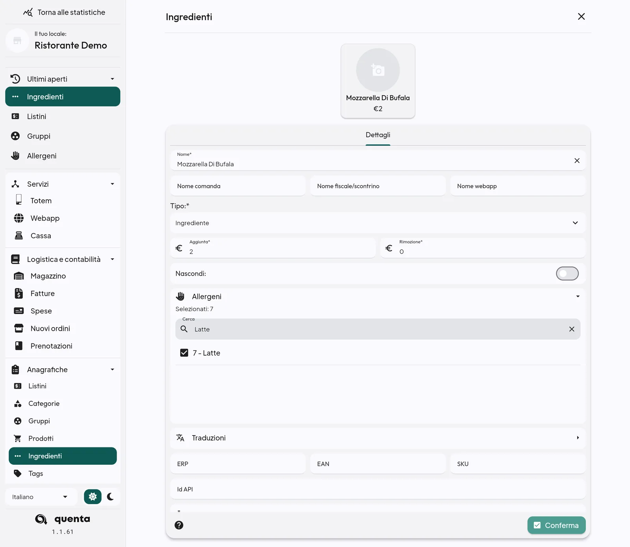Click the Fatture invoice icon
Image resolution: width=630 pixels, height=547 pixels.
click(x=19, y=293)
